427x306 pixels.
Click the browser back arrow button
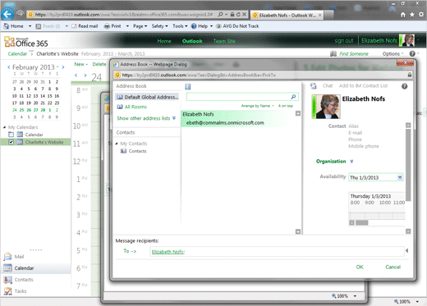(7, 14)
